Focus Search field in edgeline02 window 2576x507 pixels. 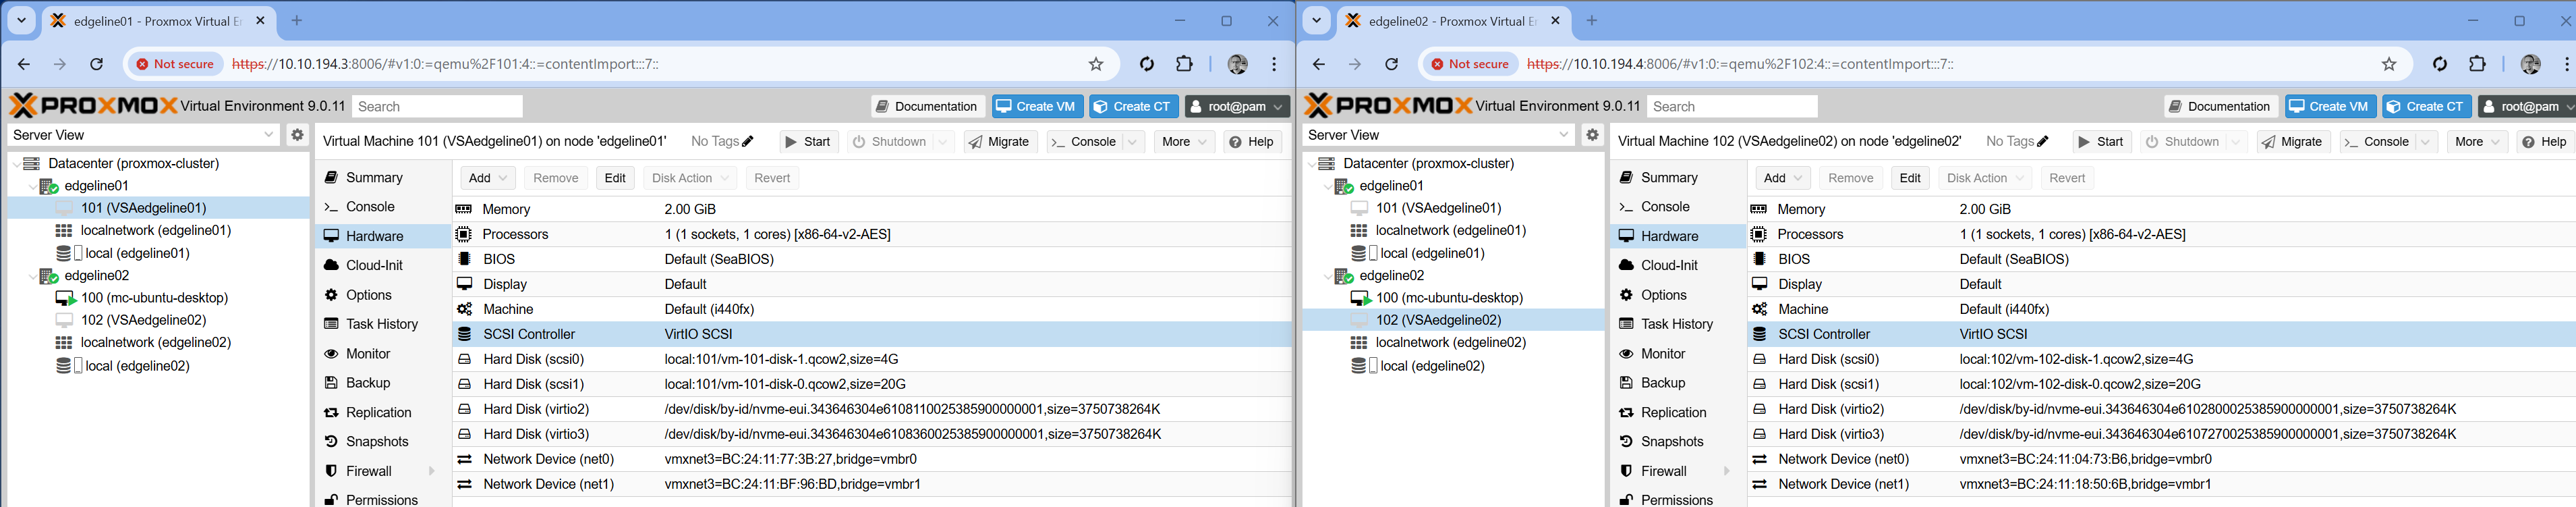click(1731, 106)
